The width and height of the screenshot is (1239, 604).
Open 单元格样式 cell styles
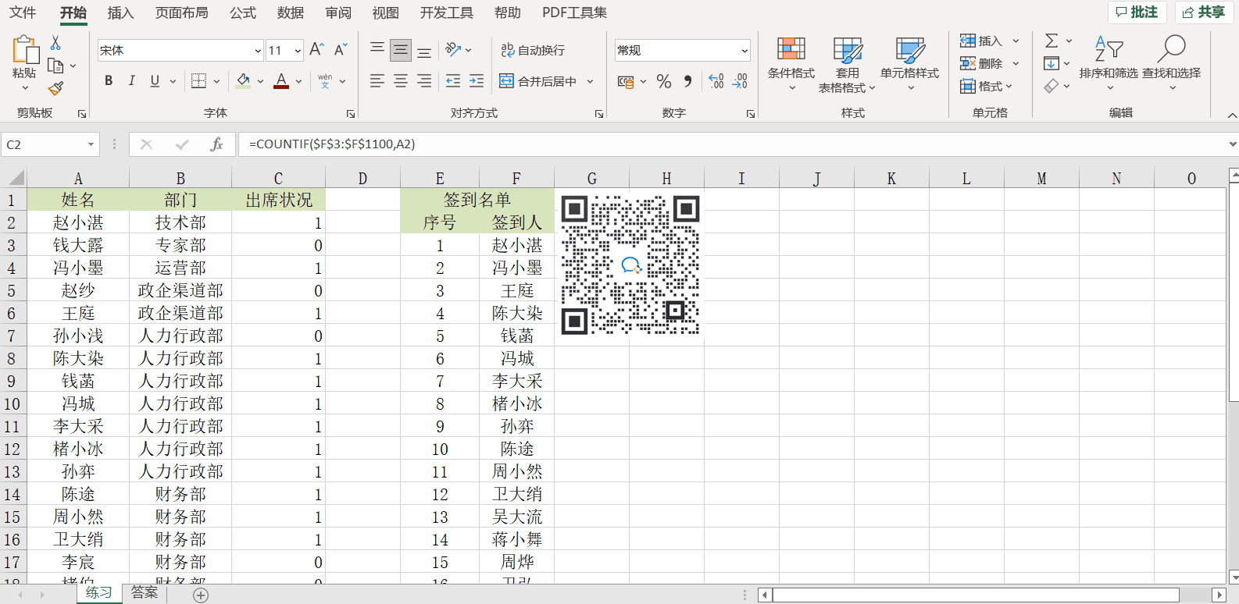click(x=910, y=63)
